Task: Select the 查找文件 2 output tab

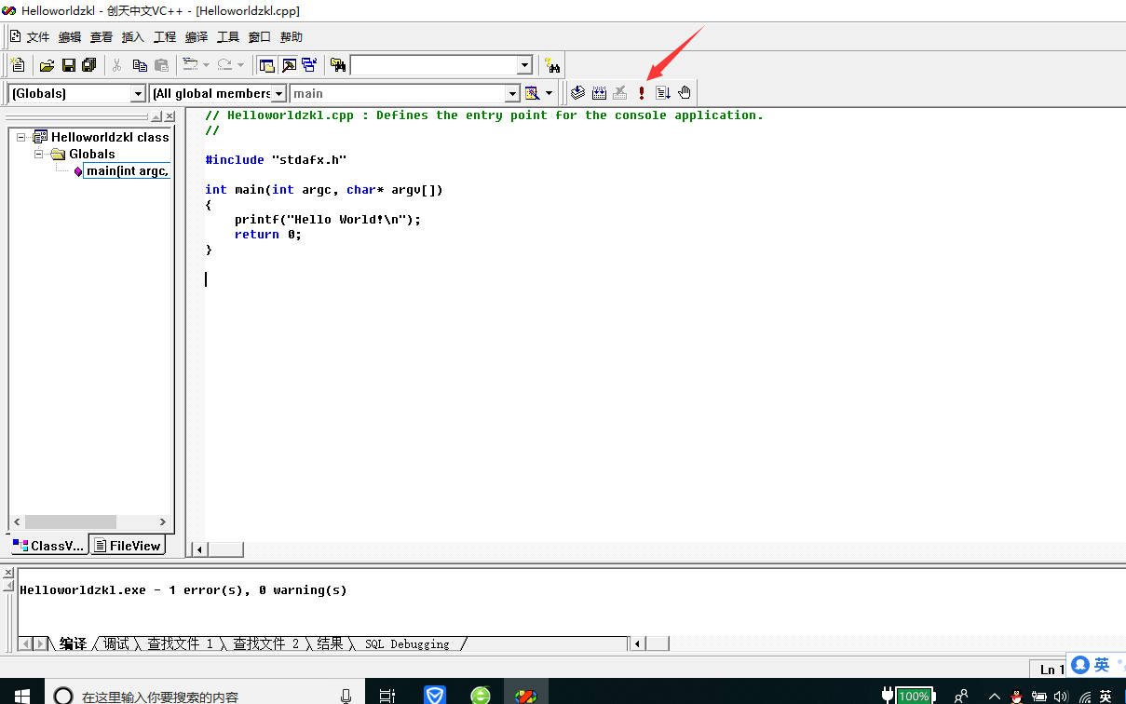Action: pos(266,643)
